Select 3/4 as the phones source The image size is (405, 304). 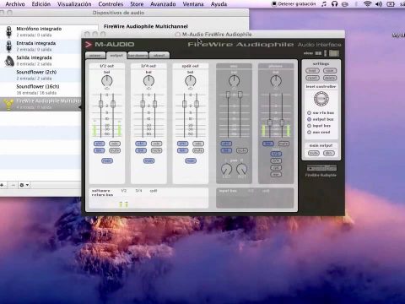tap(276, 160)
